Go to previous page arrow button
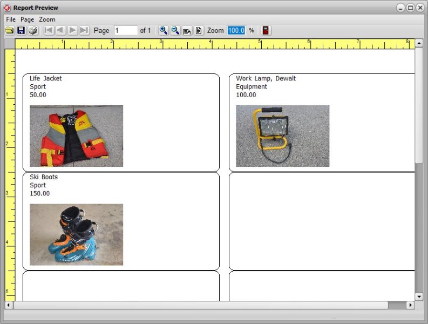The width and height of the screenshot is (428, 324). 60,30
